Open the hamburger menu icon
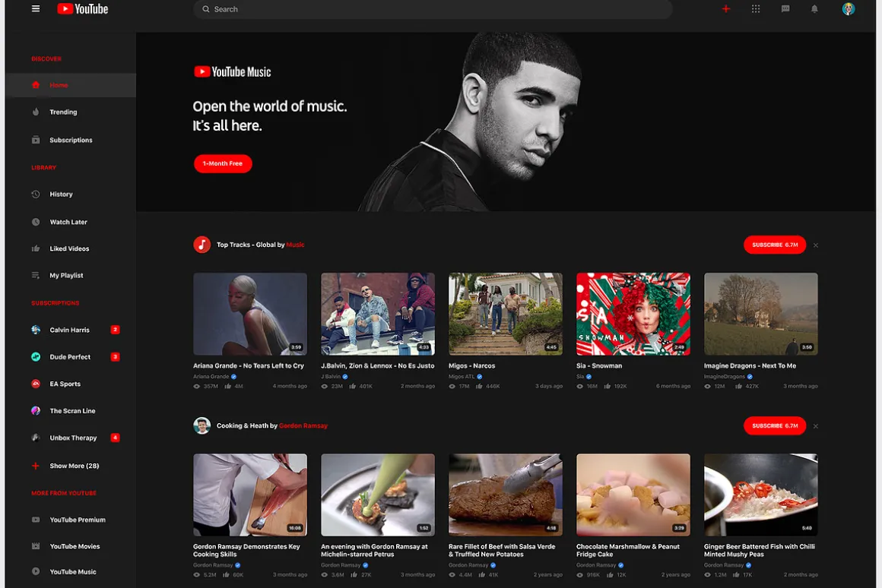Image resolution: width=882 pixels, height=588 pixels. [36, 9]
